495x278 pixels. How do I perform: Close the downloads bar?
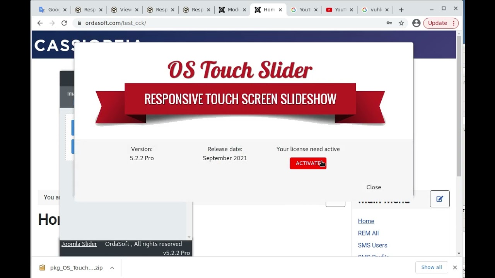pyautogui.click(x=455, y=267)
